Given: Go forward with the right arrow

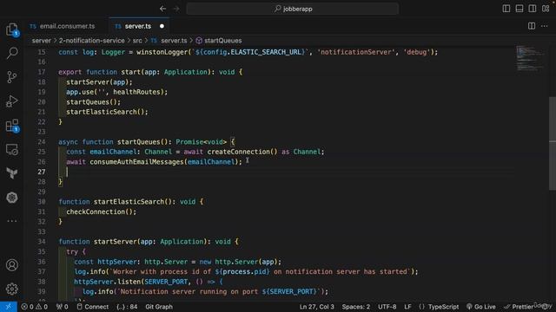Looking at the screenshot, I should (x=176, y=9).
